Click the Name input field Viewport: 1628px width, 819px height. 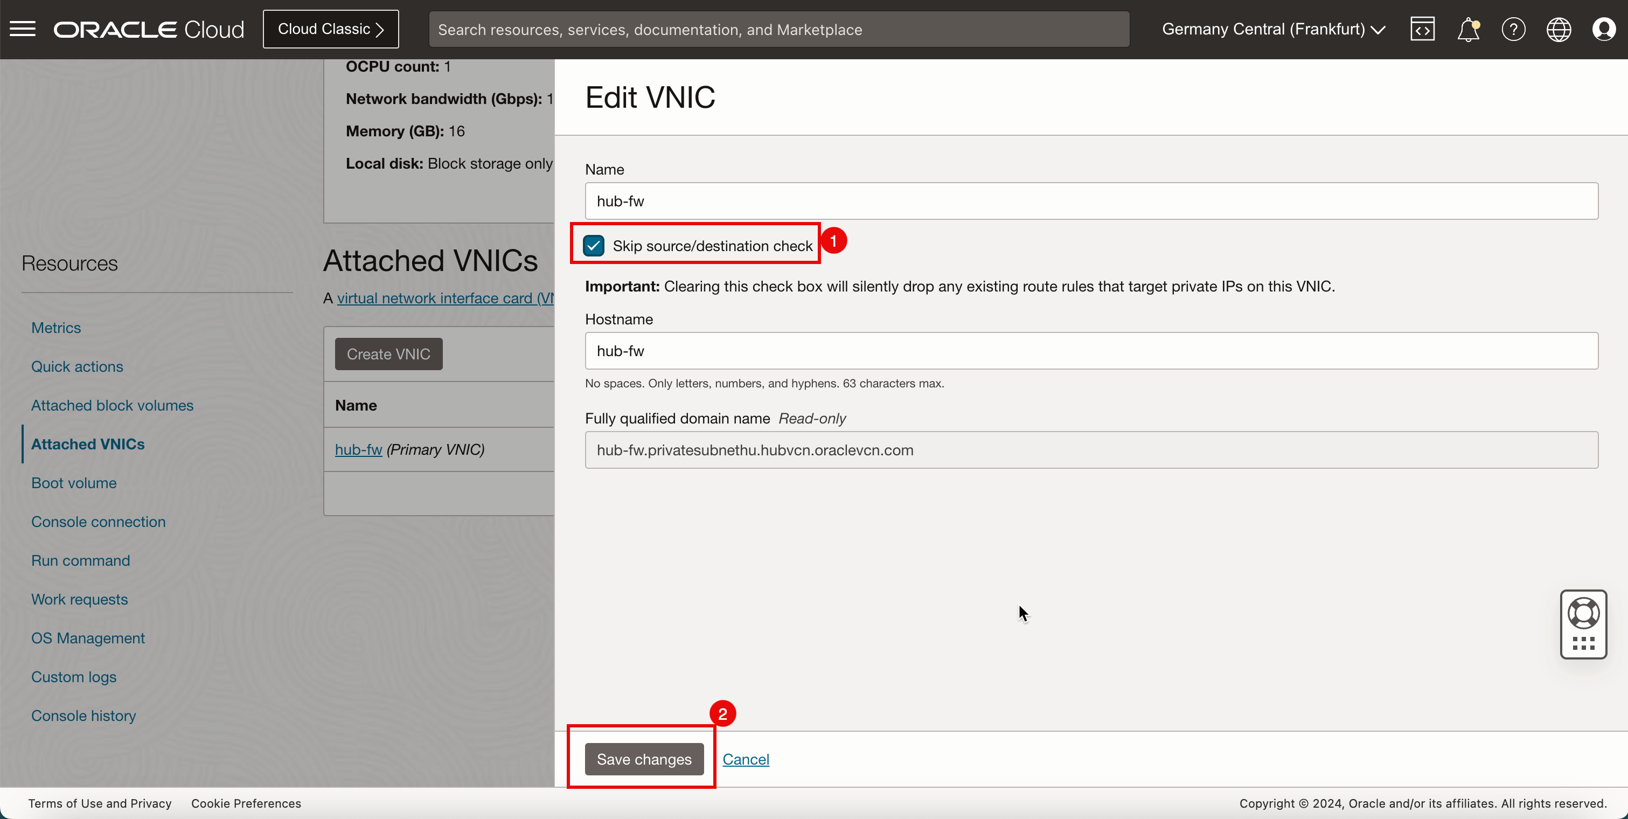[1091, 200]
